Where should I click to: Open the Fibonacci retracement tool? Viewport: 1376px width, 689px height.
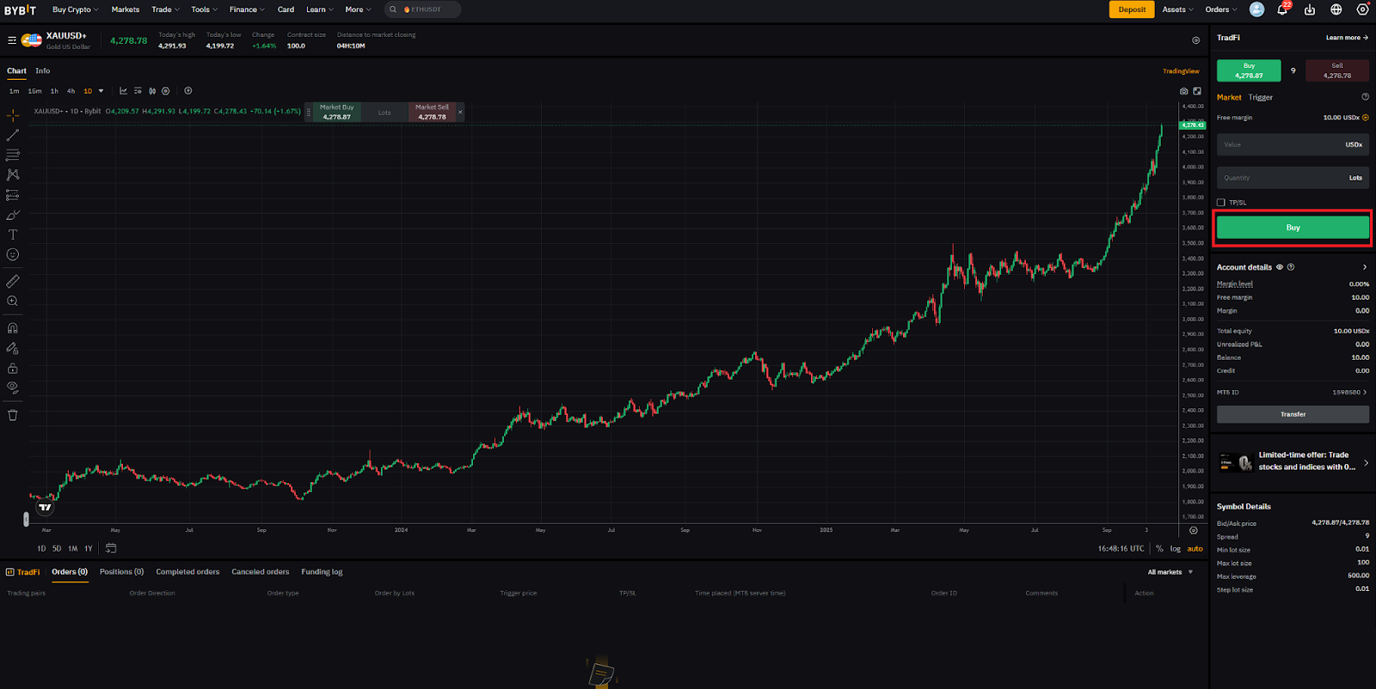click(x=13, y=155)
